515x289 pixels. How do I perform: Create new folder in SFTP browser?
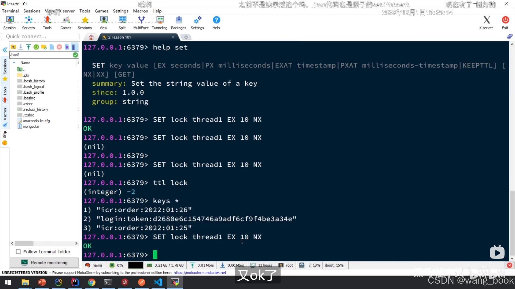pos(44,47)
